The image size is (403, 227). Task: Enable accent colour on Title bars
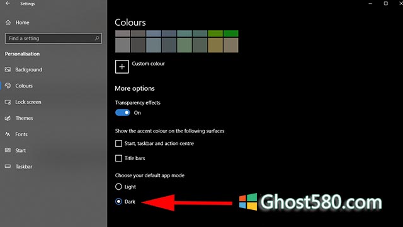(118, 158)
